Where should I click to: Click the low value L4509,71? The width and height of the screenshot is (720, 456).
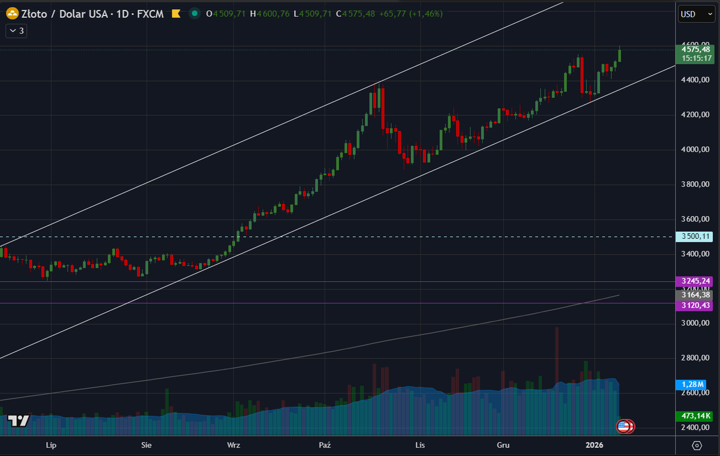click(313, 14)
